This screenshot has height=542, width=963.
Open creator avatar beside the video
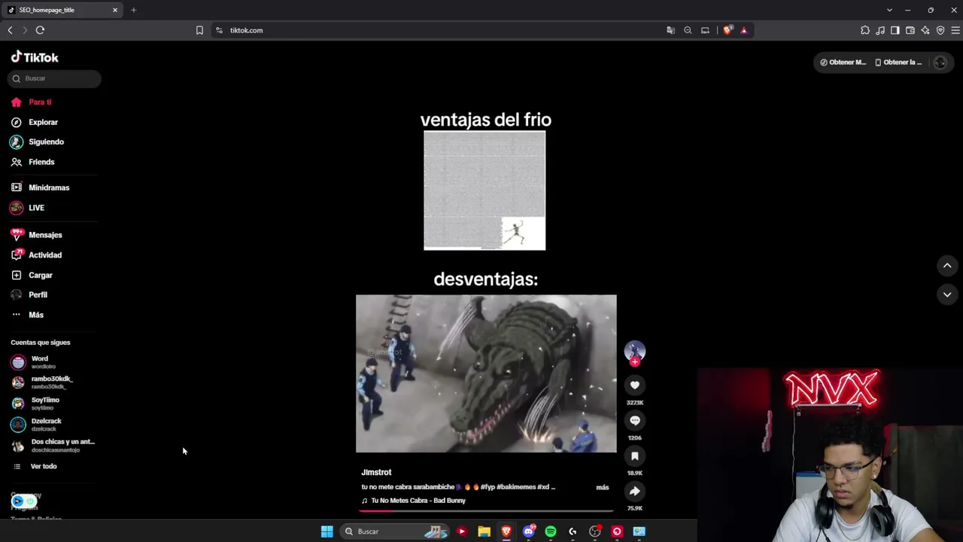(x=635, y=351)
